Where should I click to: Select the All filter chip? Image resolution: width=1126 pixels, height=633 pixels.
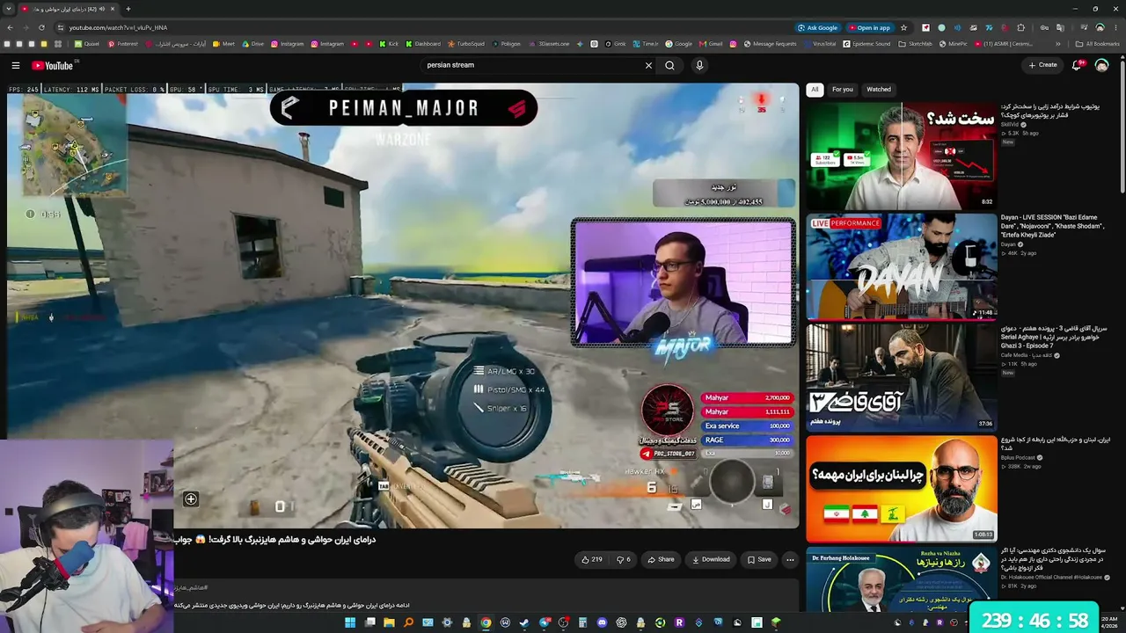(815, 89)
